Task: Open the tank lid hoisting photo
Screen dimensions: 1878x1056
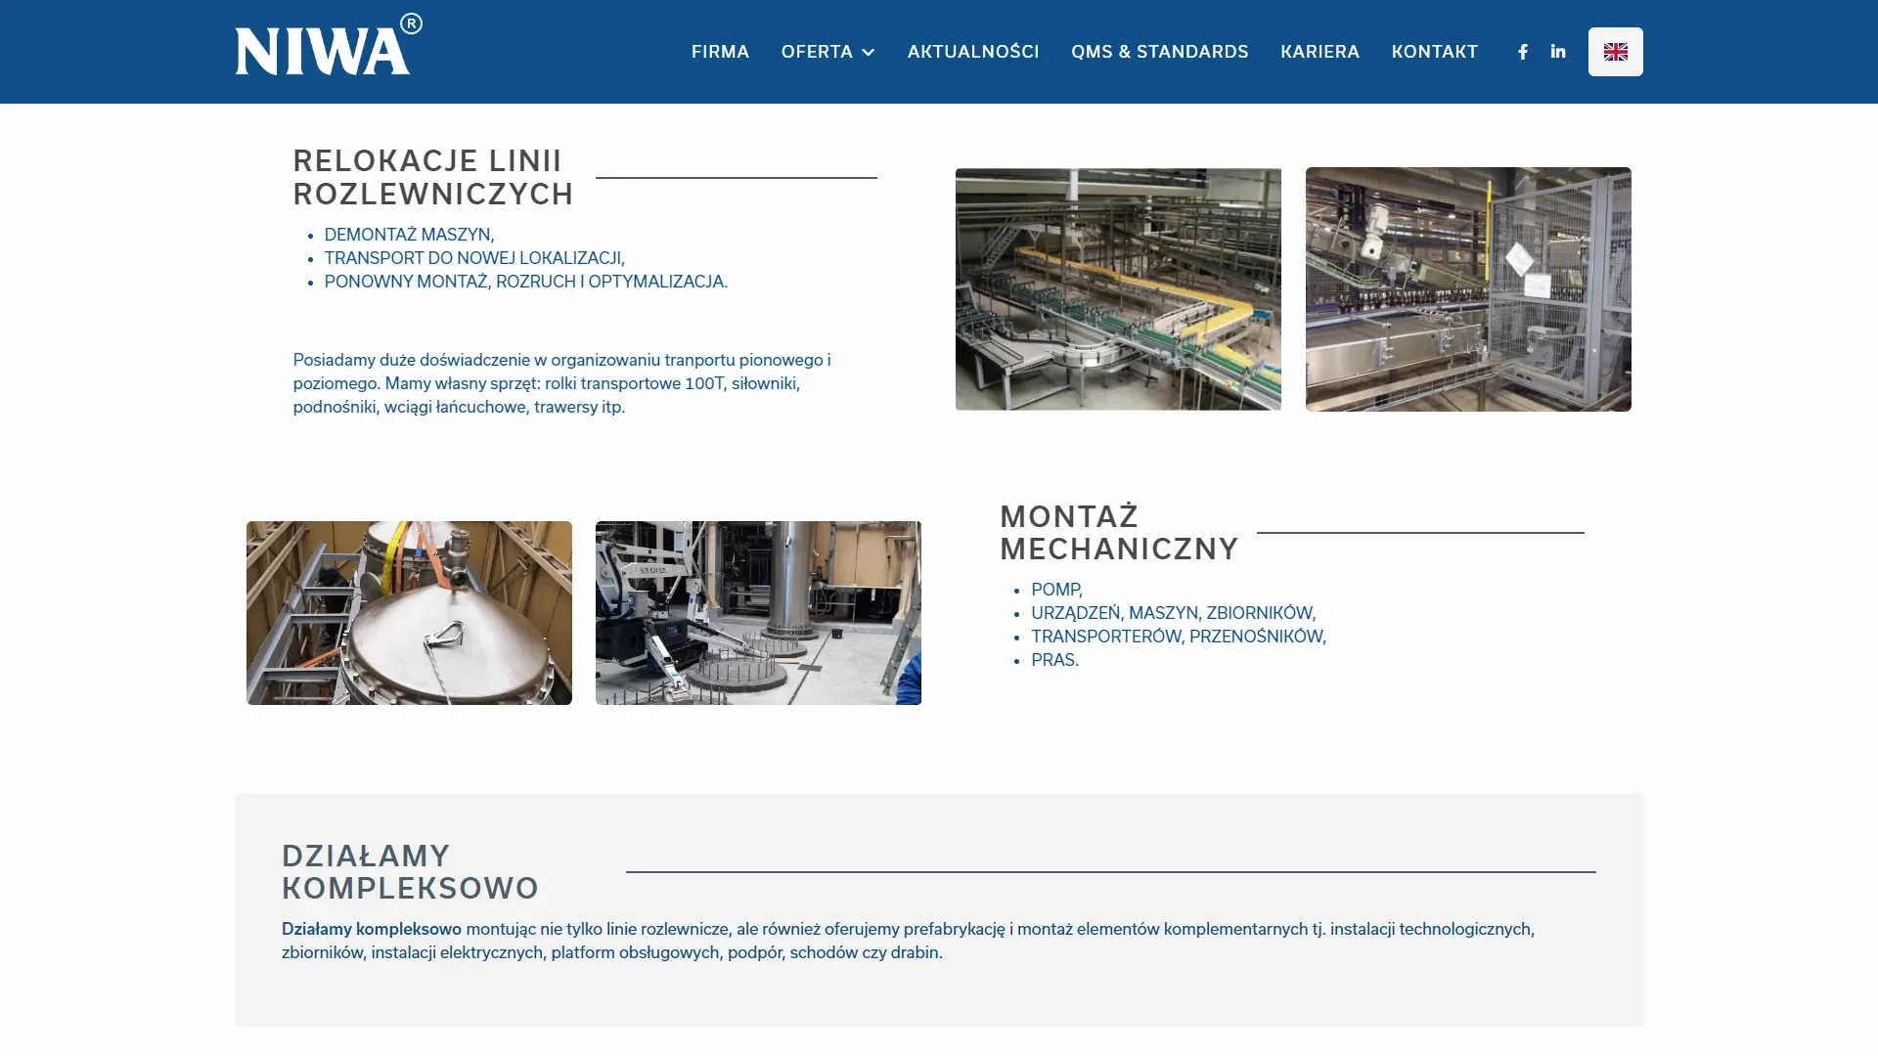Action: click(x=409, y=613)
